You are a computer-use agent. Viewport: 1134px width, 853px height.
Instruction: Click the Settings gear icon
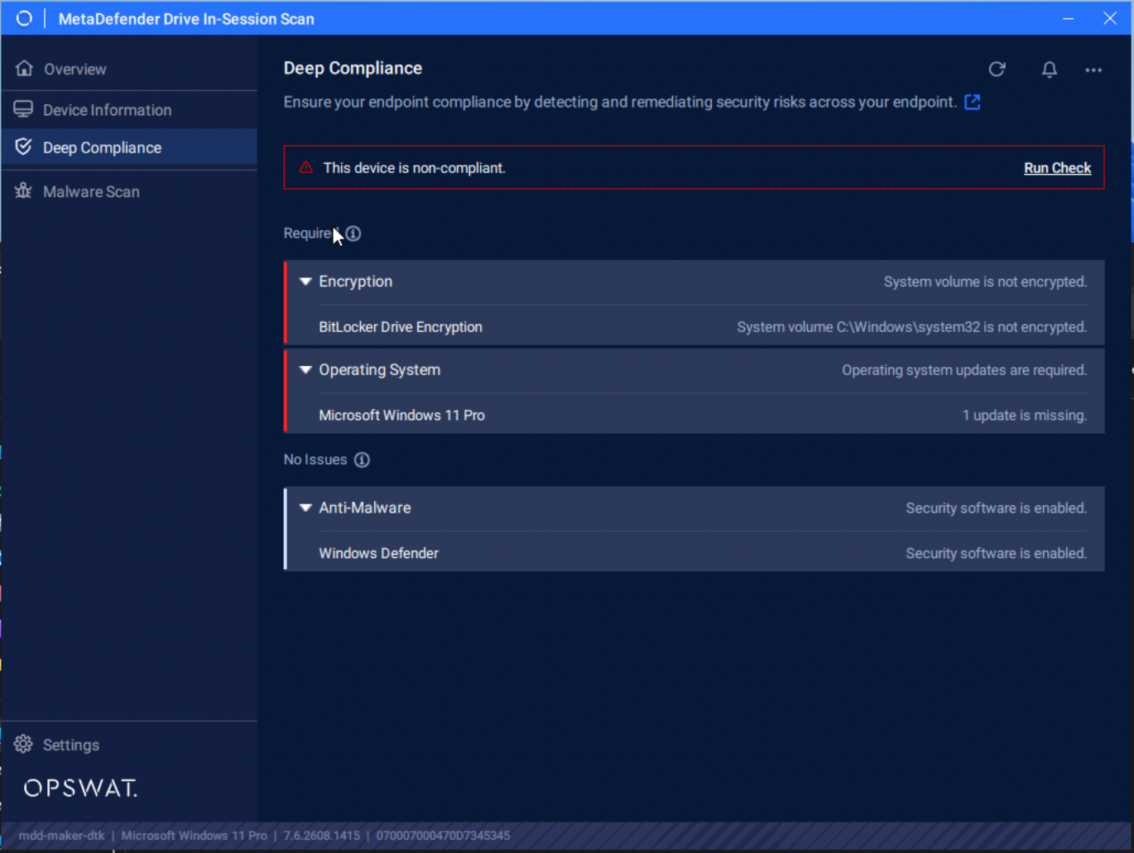tap(23, 745)
